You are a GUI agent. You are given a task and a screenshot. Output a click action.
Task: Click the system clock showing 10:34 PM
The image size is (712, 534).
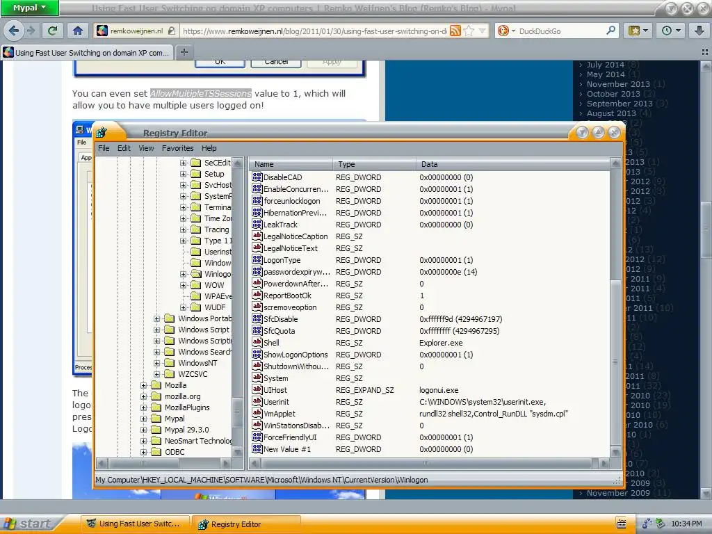tap(686, 524)
